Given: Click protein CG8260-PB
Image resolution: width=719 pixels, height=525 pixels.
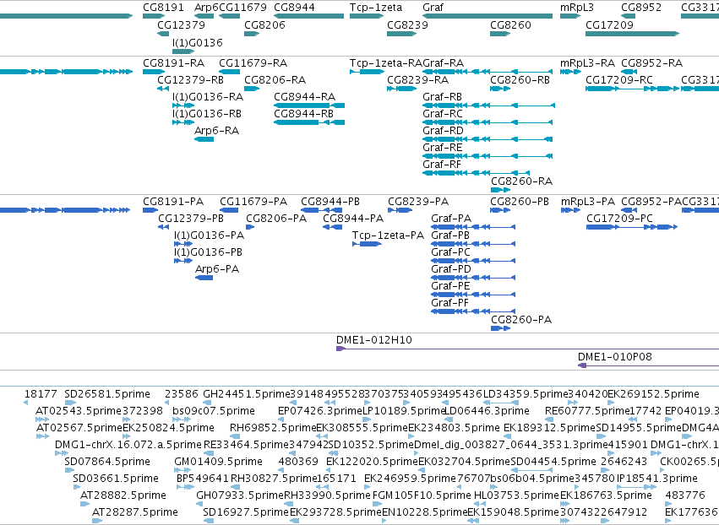Looking at the screenshot, I should click(x=500, y=210).
